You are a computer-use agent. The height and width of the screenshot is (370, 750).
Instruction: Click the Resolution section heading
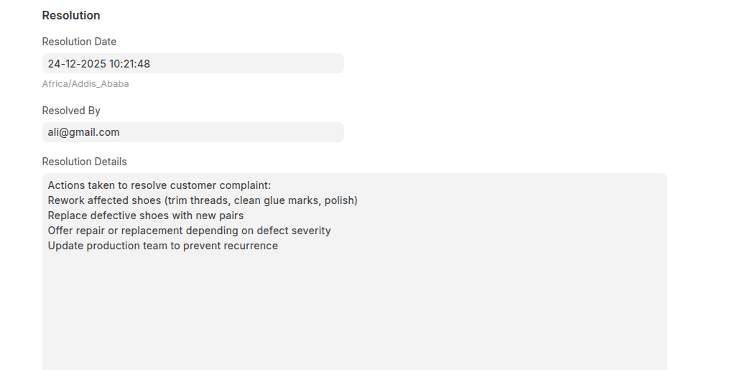pyautogui.click(x=71, y=15)
